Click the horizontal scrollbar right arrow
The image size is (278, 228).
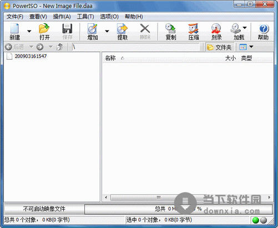coord(269,198)
